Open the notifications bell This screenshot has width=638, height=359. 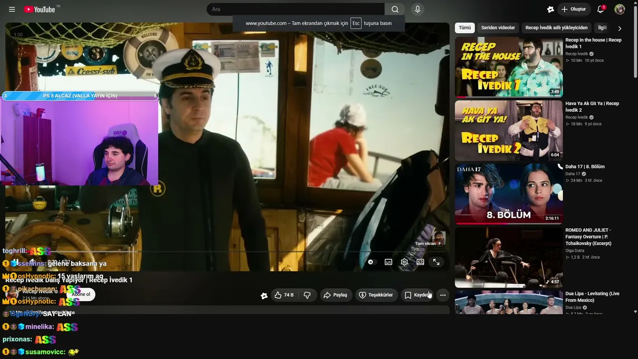(x=601, y=9)
